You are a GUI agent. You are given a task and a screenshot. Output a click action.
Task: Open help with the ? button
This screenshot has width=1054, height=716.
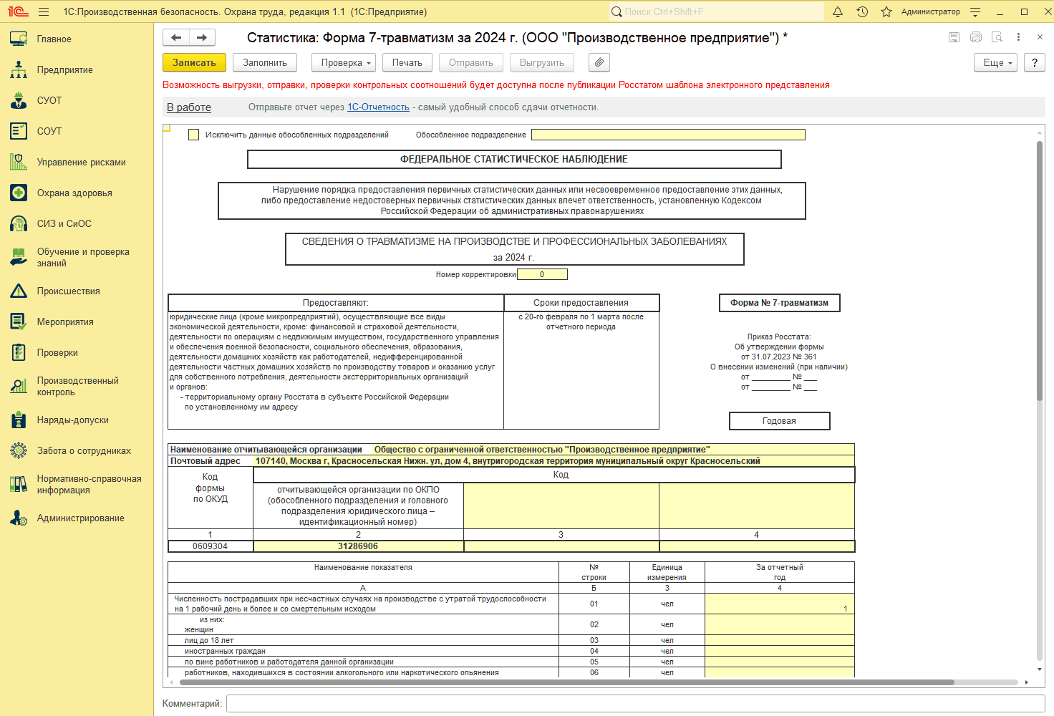coord(1035,63)
